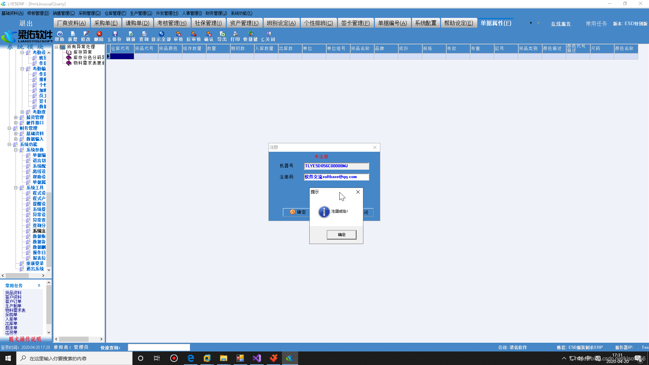Click the 打印 print toolbar icon
The width and height of the screenshot is (649, 365).
click(235, 36)
